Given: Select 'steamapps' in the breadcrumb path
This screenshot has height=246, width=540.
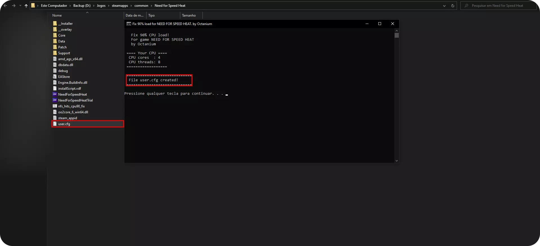Looking at the screenshot, I should (x=120, y=6).
